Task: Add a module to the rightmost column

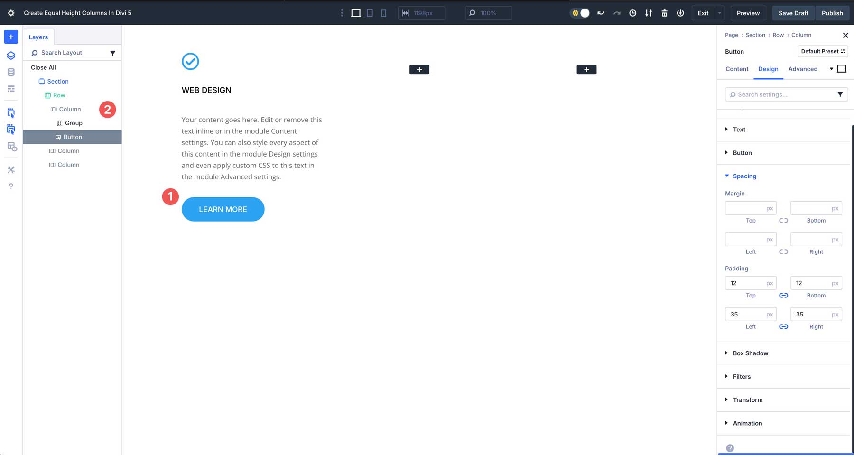Action: 586,70
